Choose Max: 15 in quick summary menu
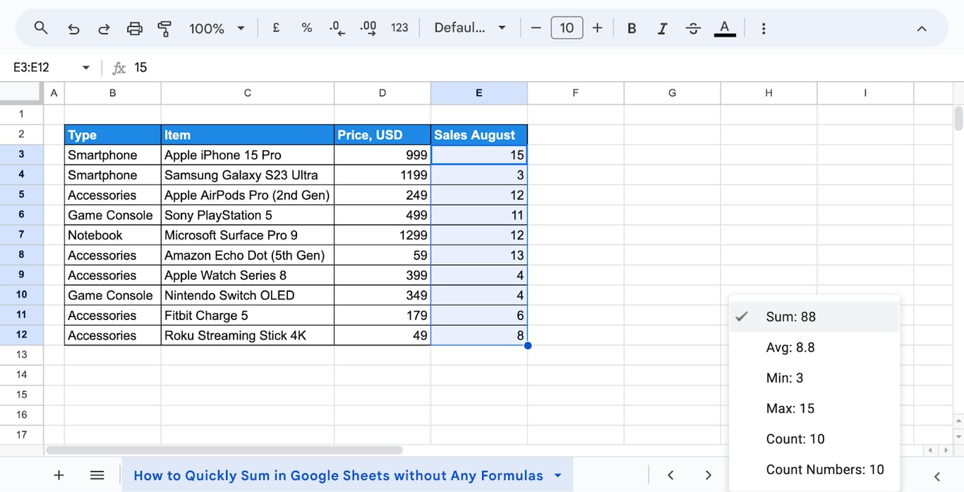 point(814,408)
